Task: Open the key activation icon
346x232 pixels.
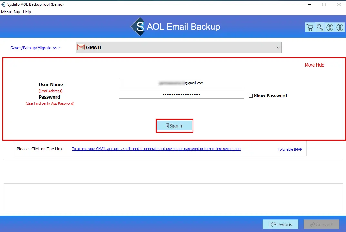Action: point(320,28)
